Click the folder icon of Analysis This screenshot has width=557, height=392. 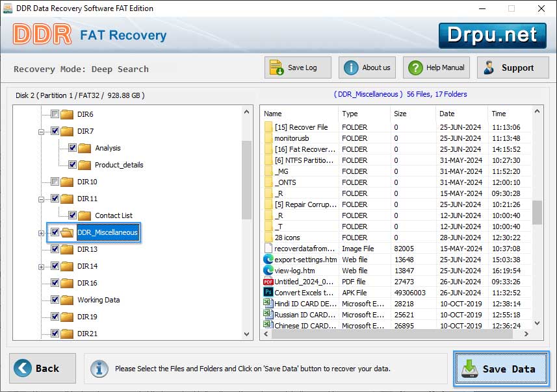(x=84, y=148)
